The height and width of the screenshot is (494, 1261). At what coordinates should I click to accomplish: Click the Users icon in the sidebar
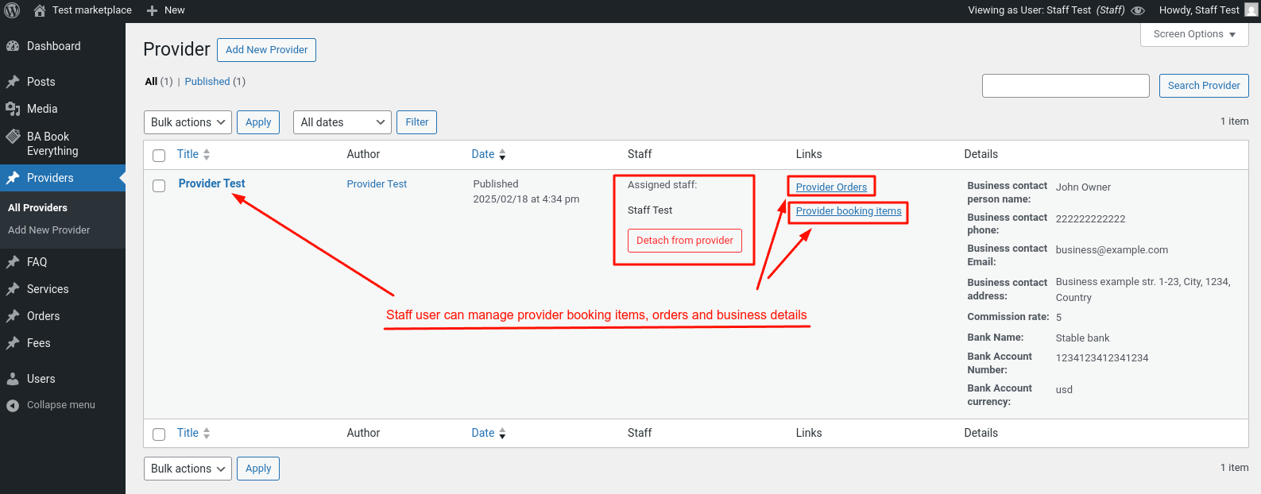13,379
